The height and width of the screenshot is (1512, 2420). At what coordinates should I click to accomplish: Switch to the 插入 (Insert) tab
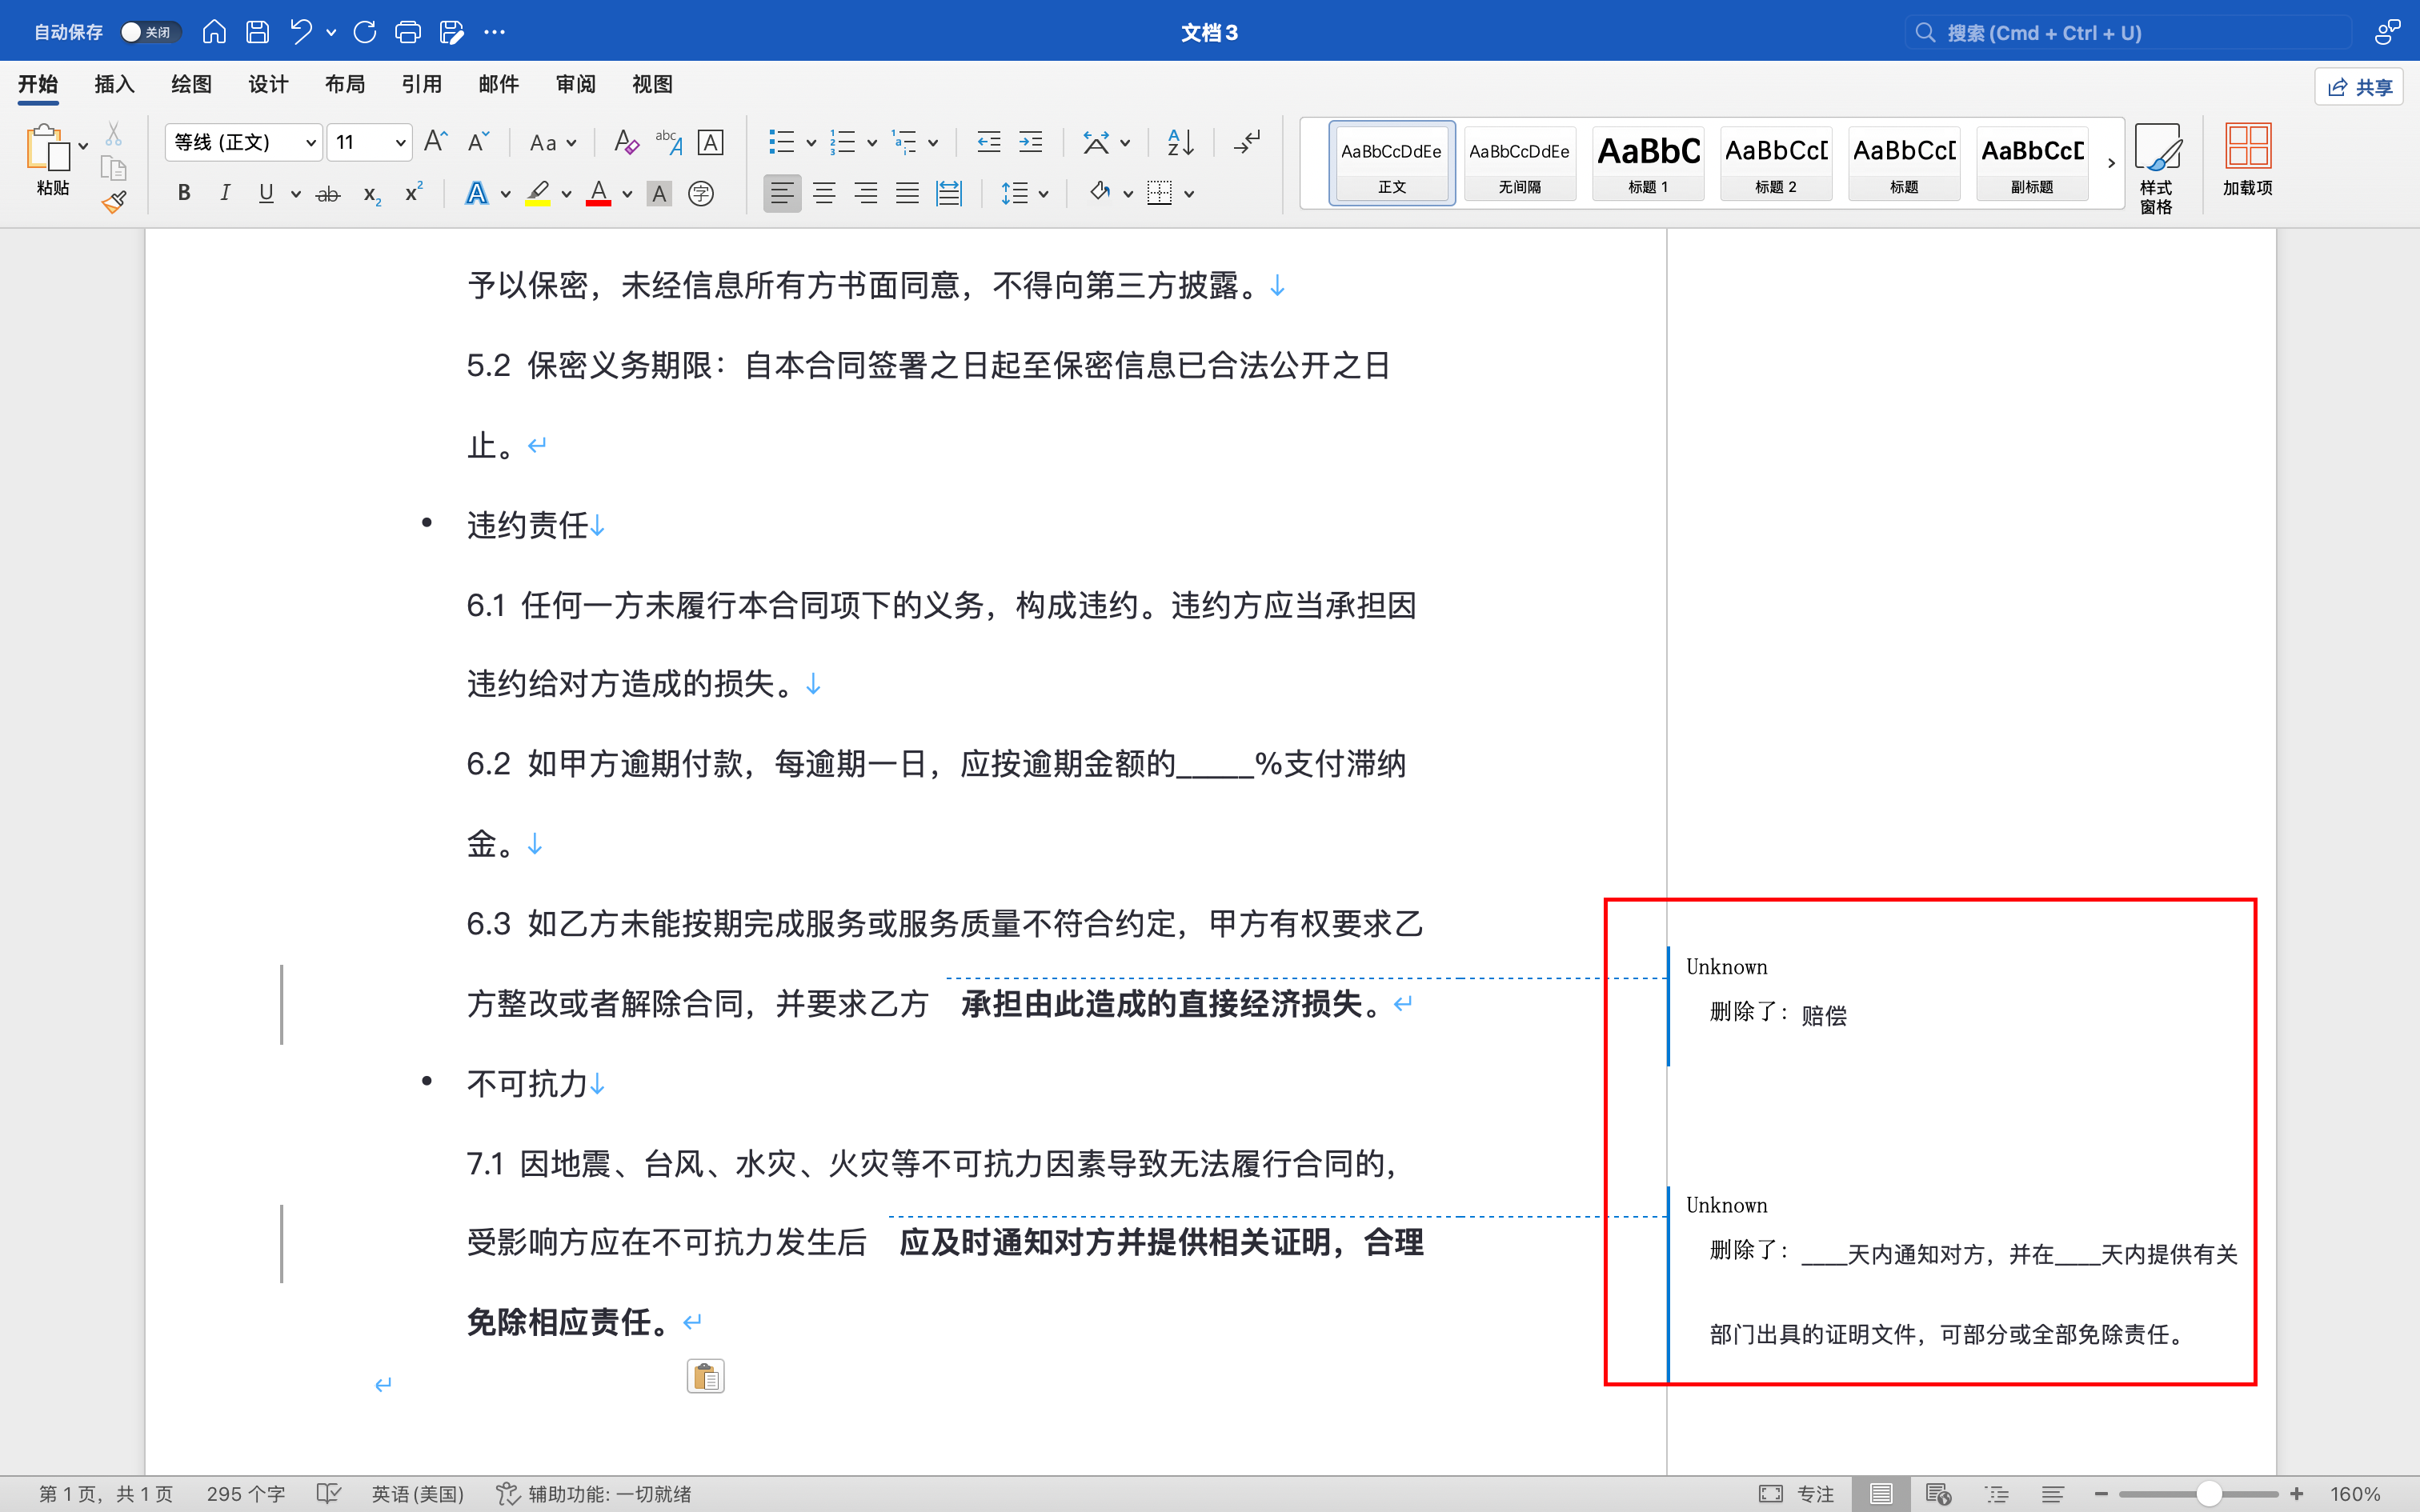point(114,85)
